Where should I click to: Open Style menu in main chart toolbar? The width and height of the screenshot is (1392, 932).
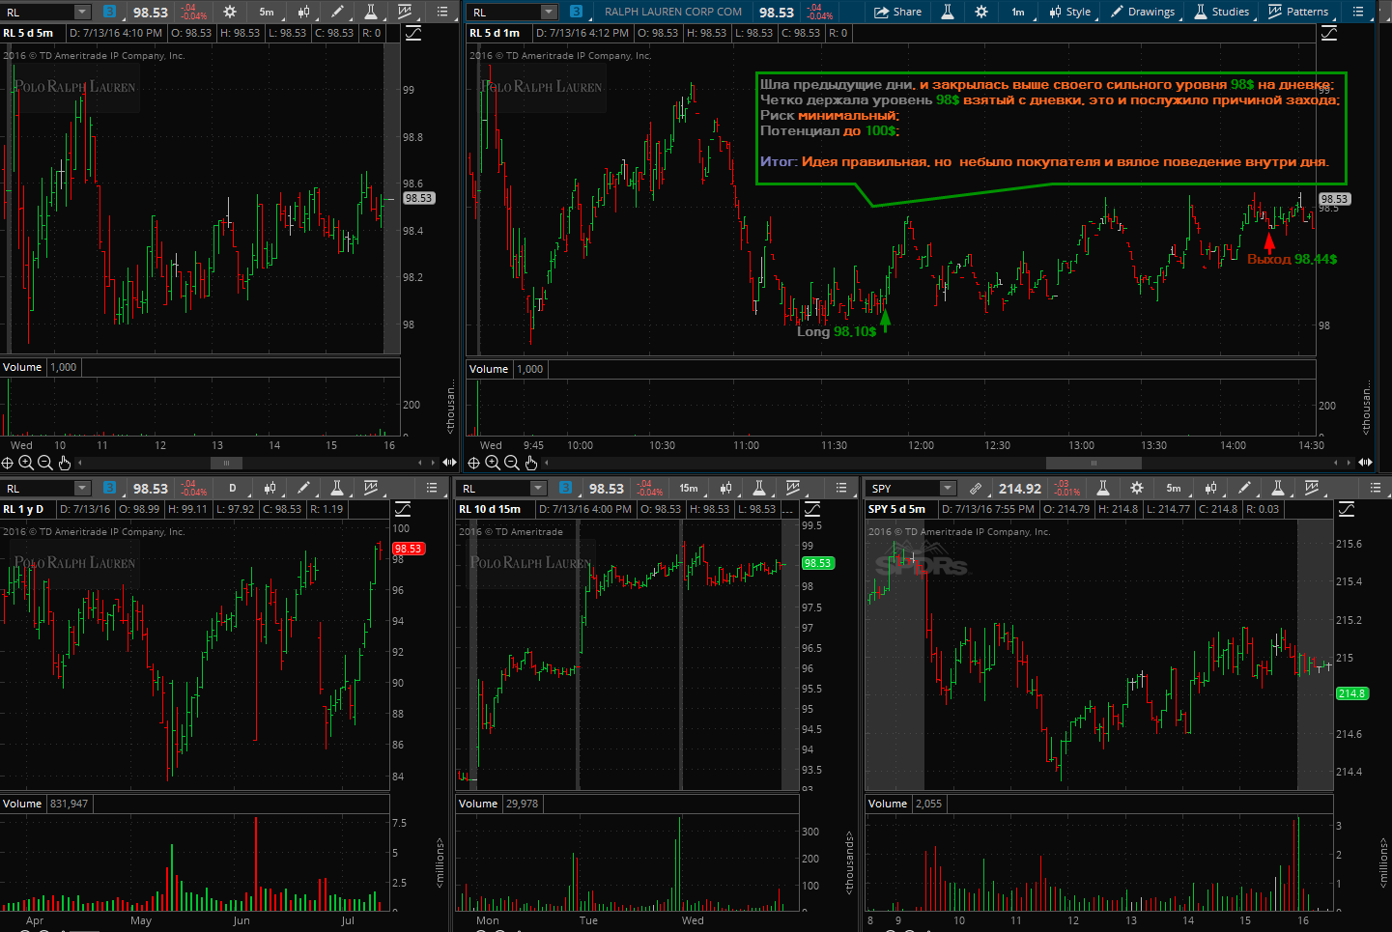1069,12
